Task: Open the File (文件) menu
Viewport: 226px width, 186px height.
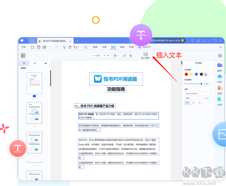Action: [23, 47]
